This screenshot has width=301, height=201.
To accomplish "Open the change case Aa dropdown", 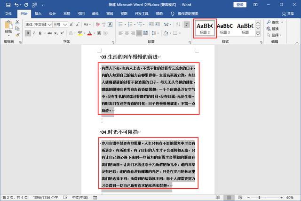I will 87,24.
